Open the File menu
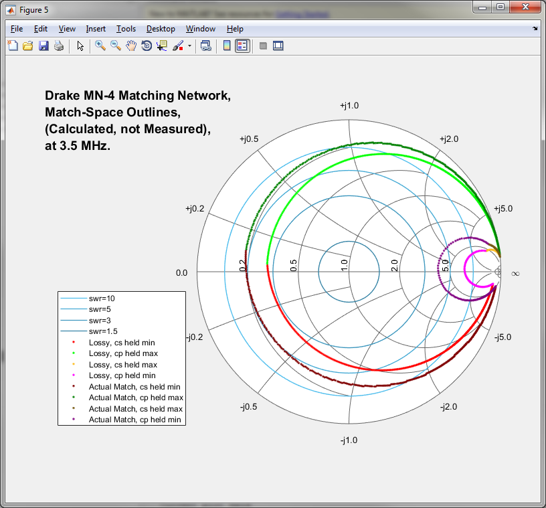Screen dimensions: 546x508 [x=17, y=29]
